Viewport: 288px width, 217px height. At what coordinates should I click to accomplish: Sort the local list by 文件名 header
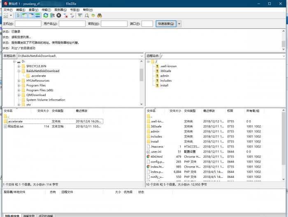[8, 111]
